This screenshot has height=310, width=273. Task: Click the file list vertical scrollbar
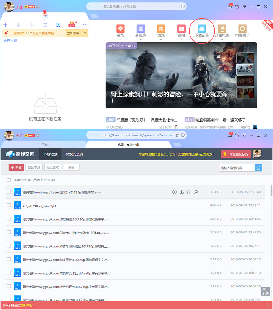(271, 191)
